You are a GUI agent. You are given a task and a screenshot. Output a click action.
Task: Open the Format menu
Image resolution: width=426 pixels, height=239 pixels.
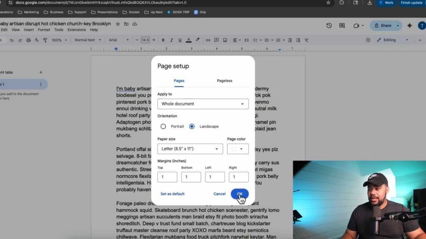(x=44, y=30)
